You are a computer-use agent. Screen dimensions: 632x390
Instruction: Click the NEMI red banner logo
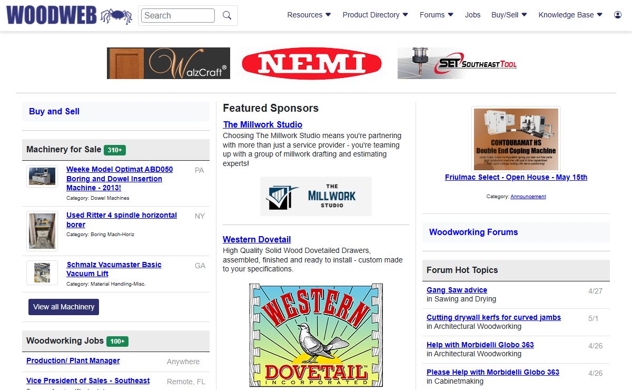point(312,63)
